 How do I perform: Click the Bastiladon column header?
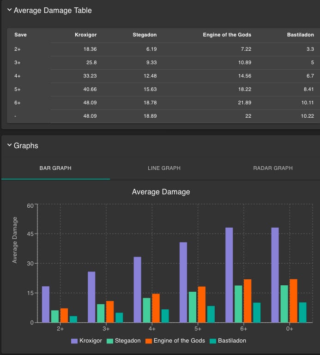coord(301,35)
